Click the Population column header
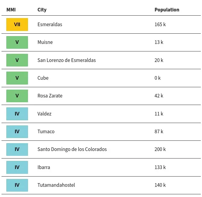 167,10
